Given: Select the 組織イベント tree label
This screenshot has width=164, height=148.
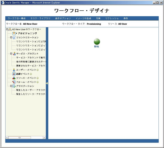Looking at the screenshot, I should [23, 74].
